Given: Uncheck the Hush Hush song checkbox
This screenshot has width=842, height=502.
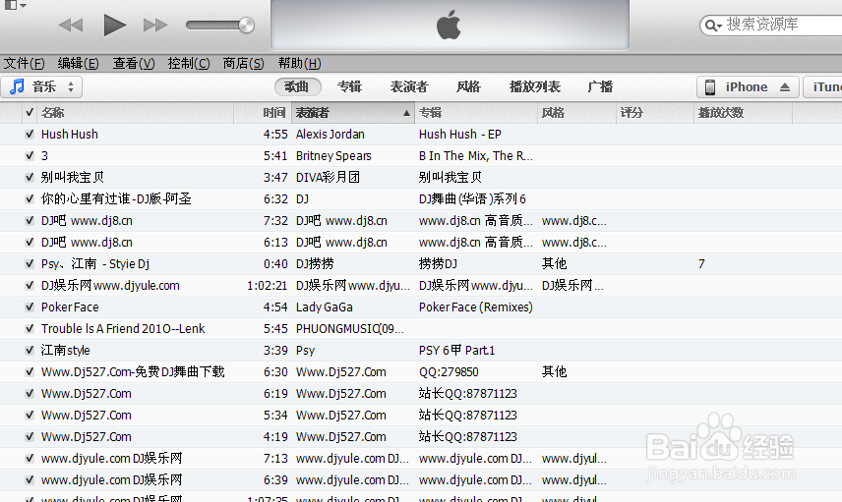Looking at the screenshot, I should click(x=30, y=134).
